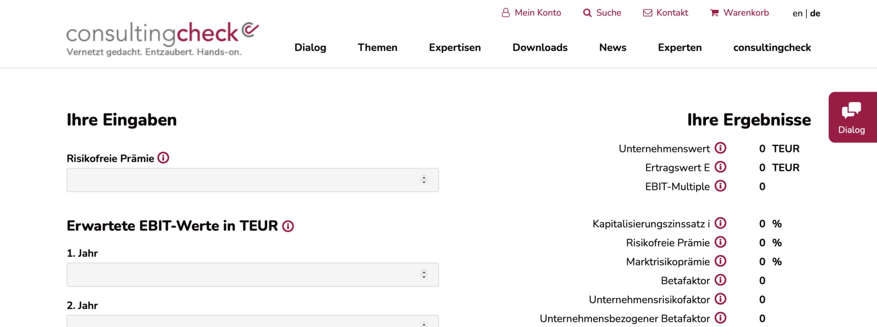This screenshot has height=327, width=877.
Task: Show Marktrisikoprämie info tooltip icon
Action: point(721,261)
